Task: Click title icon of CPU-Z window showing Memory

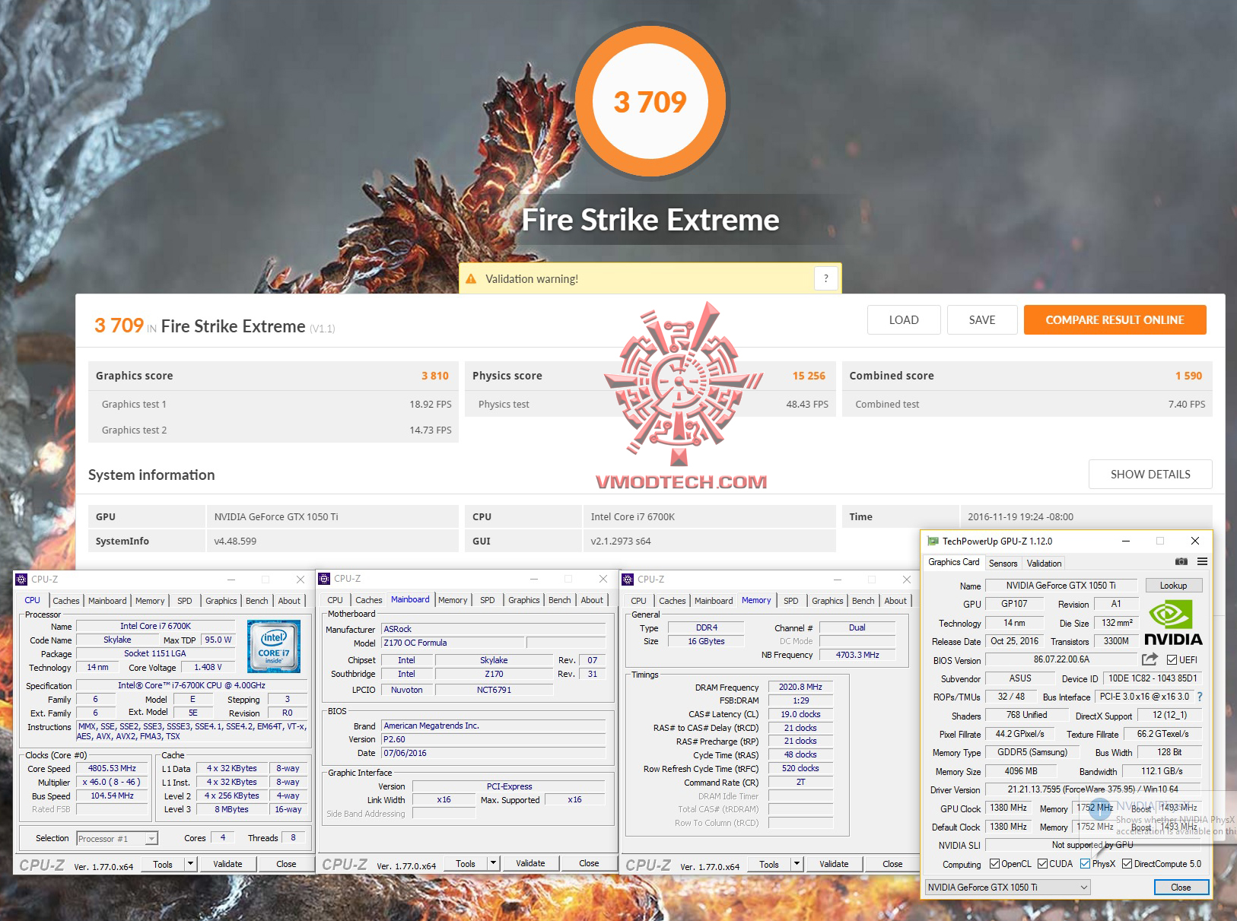Action: pos(628,580)
